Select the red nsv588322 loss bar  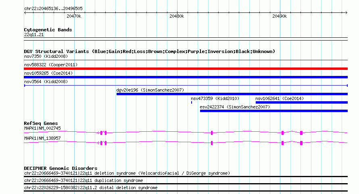coord(186,69)
